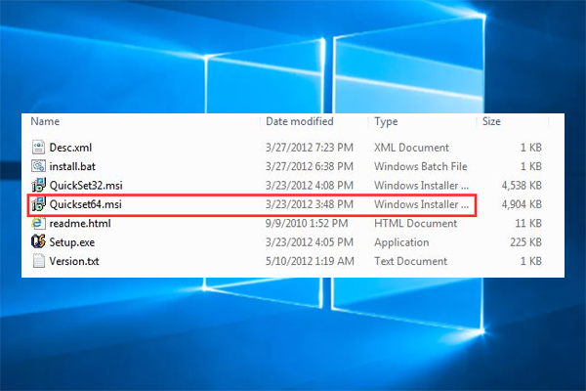Viewport: 586px width, 391px height.
Task: Click the date 5/10/2012 1:19 AM
Action: click(310, 261)
